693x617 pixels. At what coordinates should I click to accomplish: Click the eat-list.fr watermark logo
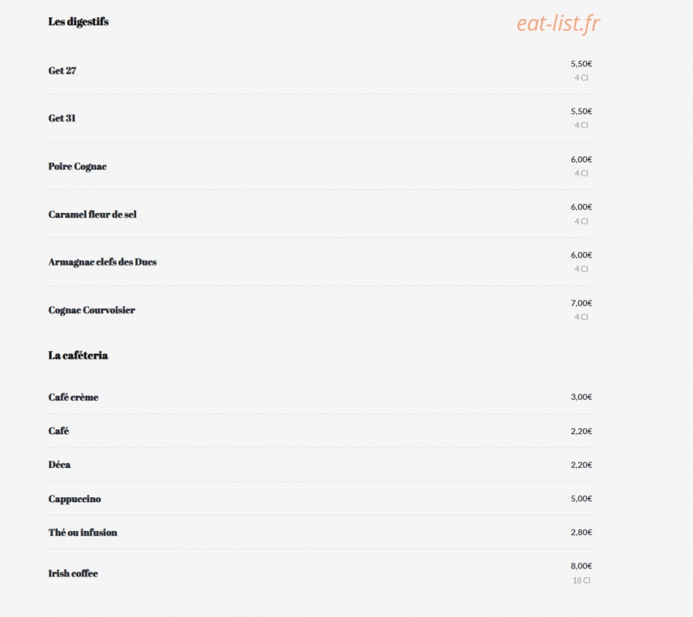point(558,23)
